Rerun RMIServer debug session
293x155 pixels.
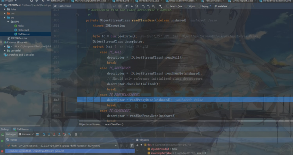click(x=2, y=134)
